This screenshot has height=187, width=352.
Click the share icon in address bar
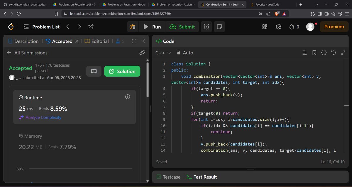(x=268, y=14)
